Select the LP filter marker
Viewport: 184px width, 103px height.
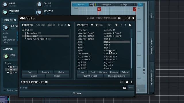click(135, 9)
